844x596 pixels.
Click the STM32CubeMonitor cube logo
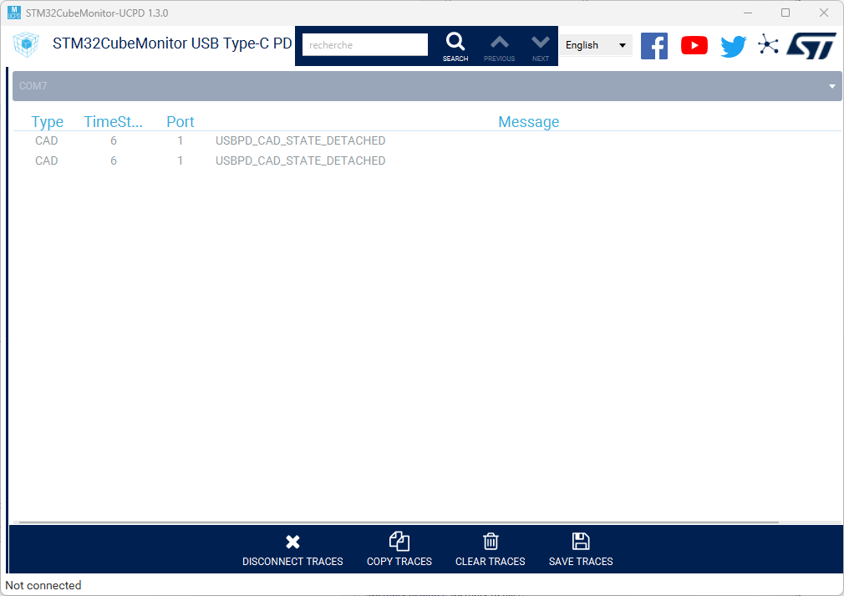click(x=25, y=45)
